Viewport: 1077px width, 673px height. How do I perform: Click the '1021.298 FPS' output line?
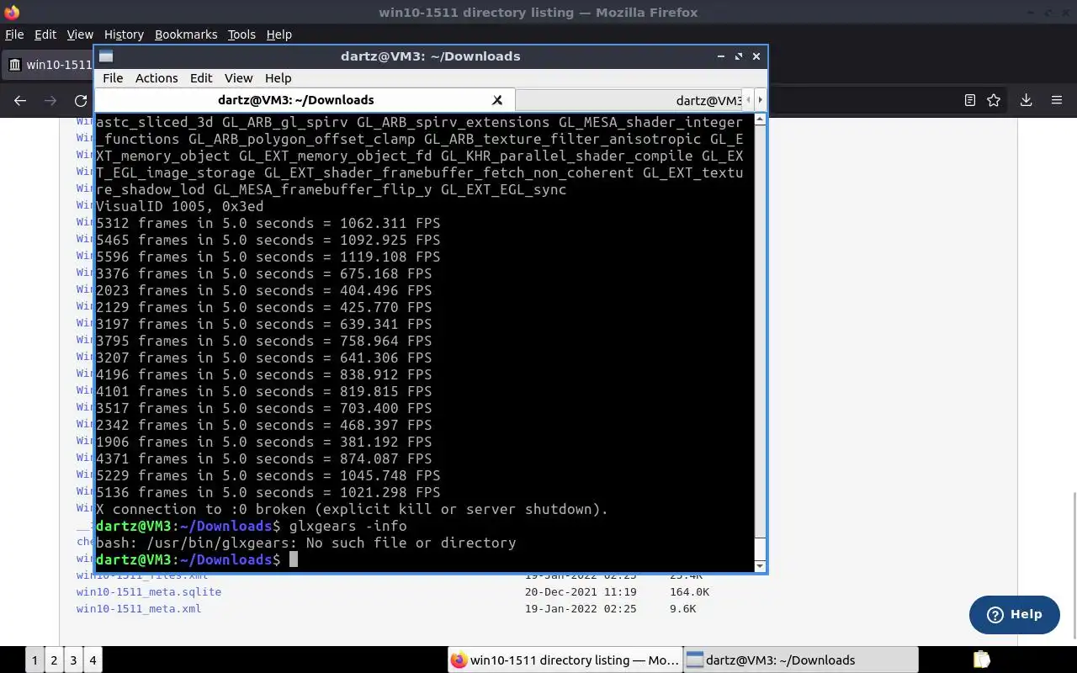pyautogui.click(x=268, y=492)
